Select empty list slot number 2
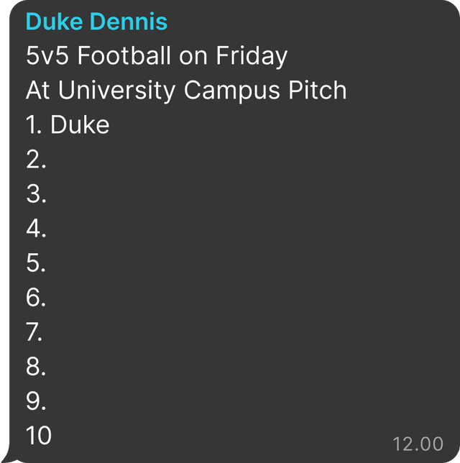 36,160
